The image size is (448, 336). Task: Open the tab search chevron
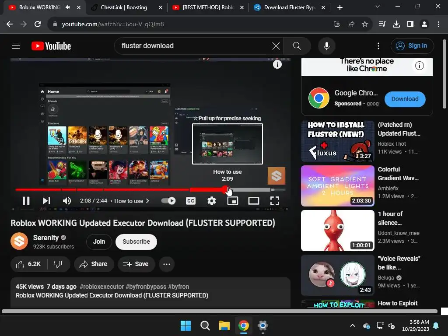[x=378, y=6]
